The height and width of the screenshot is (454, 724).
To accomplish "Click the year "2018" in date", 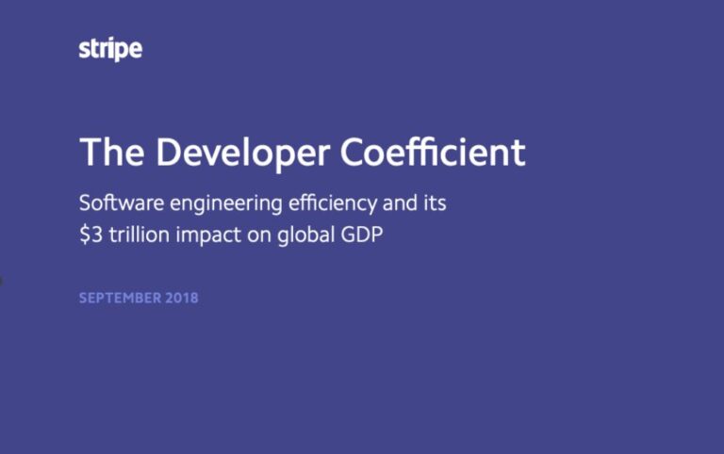I will (x=182, y=299).
